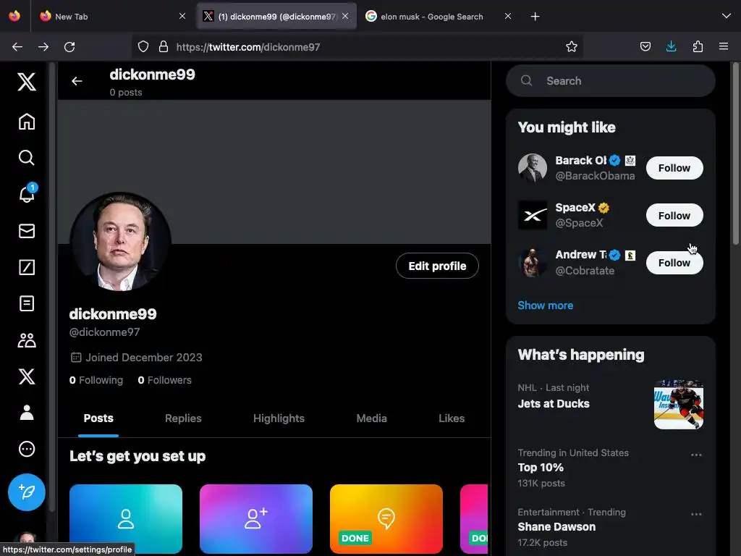Click the URL address bar

(x=359, y=47)
